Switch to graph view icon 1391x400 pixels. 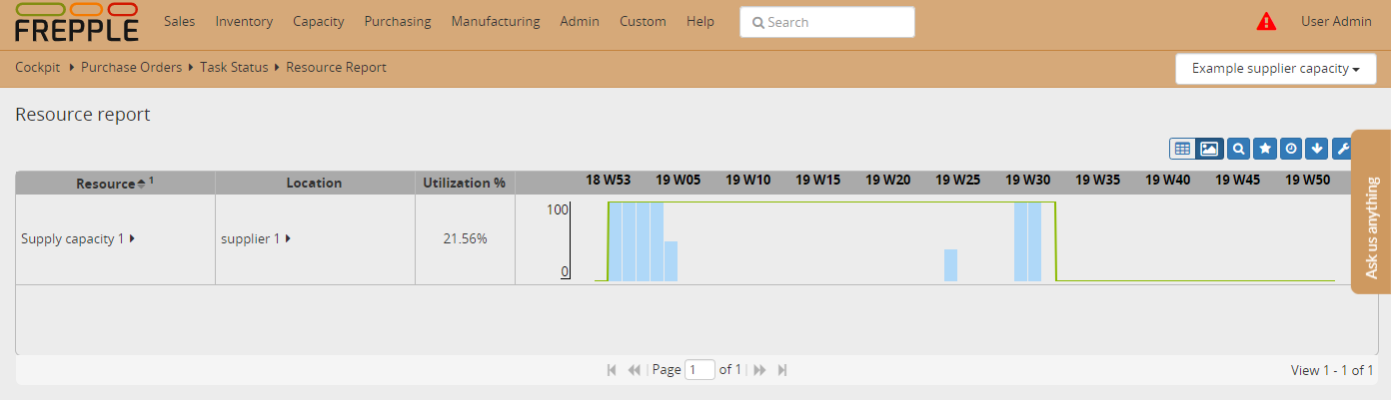1209,149
